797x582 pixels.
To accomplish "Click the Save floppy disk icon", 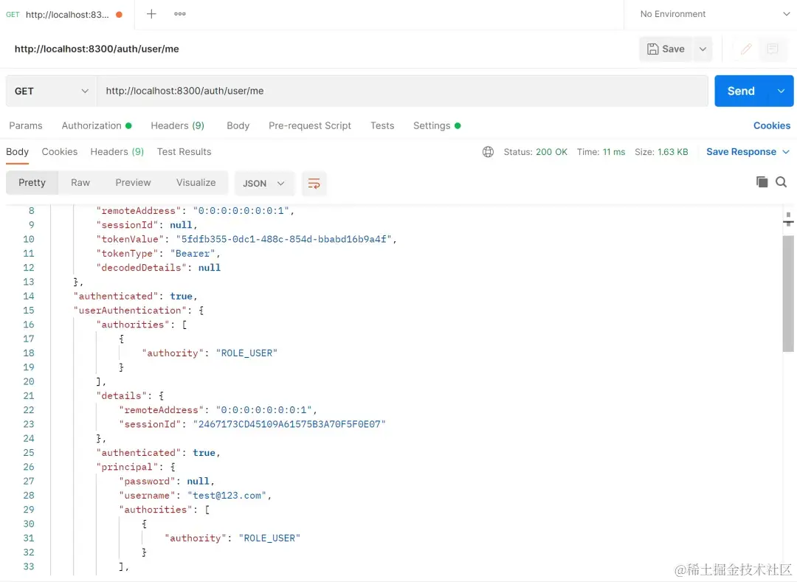I will click(x=652, y=49).
